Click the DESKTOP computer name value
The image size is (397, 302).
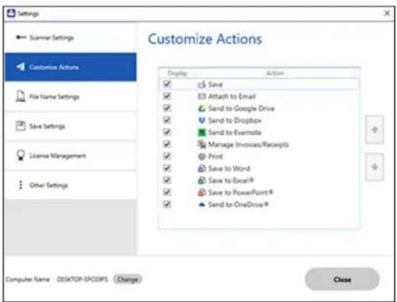coord(82,279)
